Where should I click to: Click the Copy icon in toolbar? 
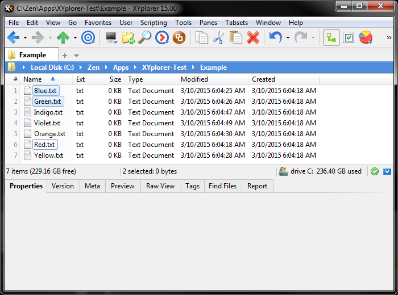pyautogui.click(x=201, y=38)
